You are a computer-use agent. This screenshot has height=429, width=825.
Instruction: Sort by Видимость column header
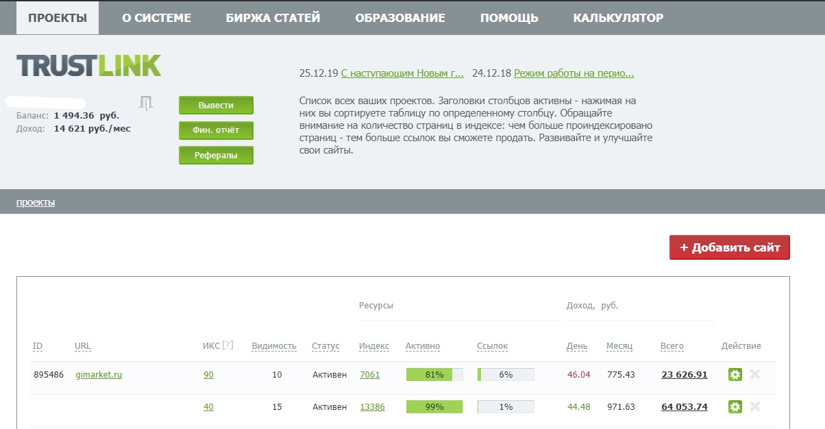point(274,346)
